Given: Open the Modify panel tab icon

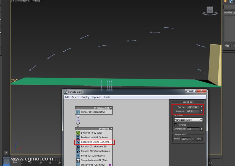Looking at the screenshot, I should (x=232, y=1).
